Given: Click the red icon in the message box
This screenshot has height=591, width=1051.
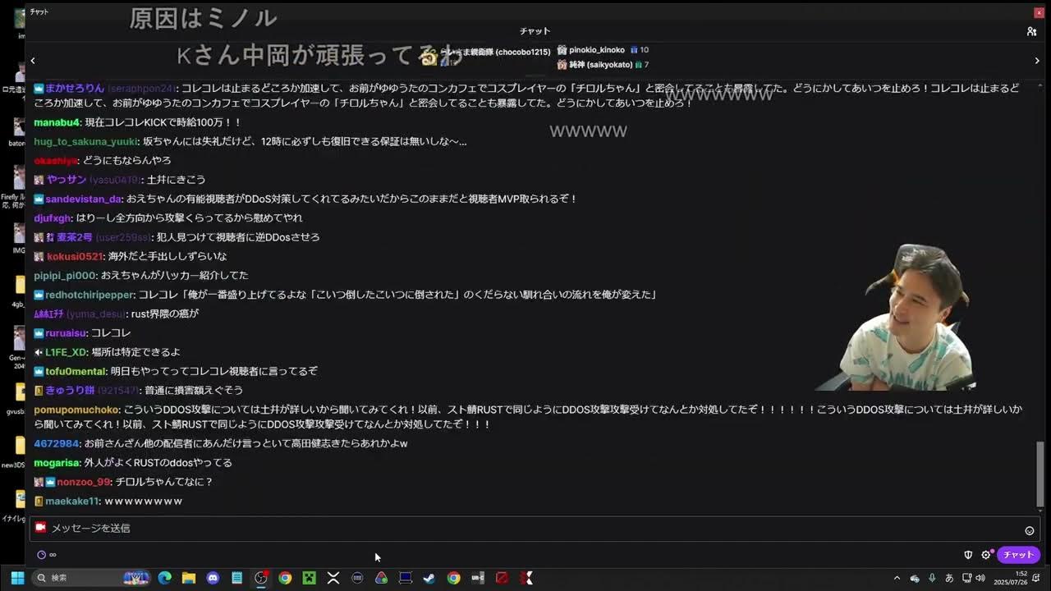Looking at the screenshot, I should (40, 528).
